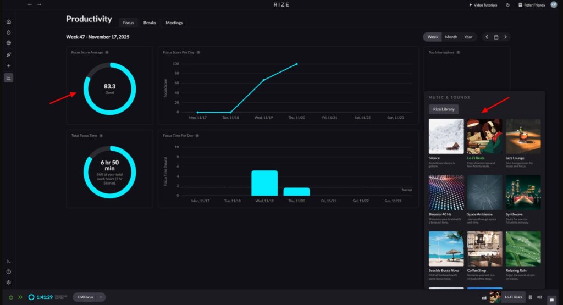Choose the Jazz Lounge sound thumbnail
563x305 pixels.
[x=523, y=136]
